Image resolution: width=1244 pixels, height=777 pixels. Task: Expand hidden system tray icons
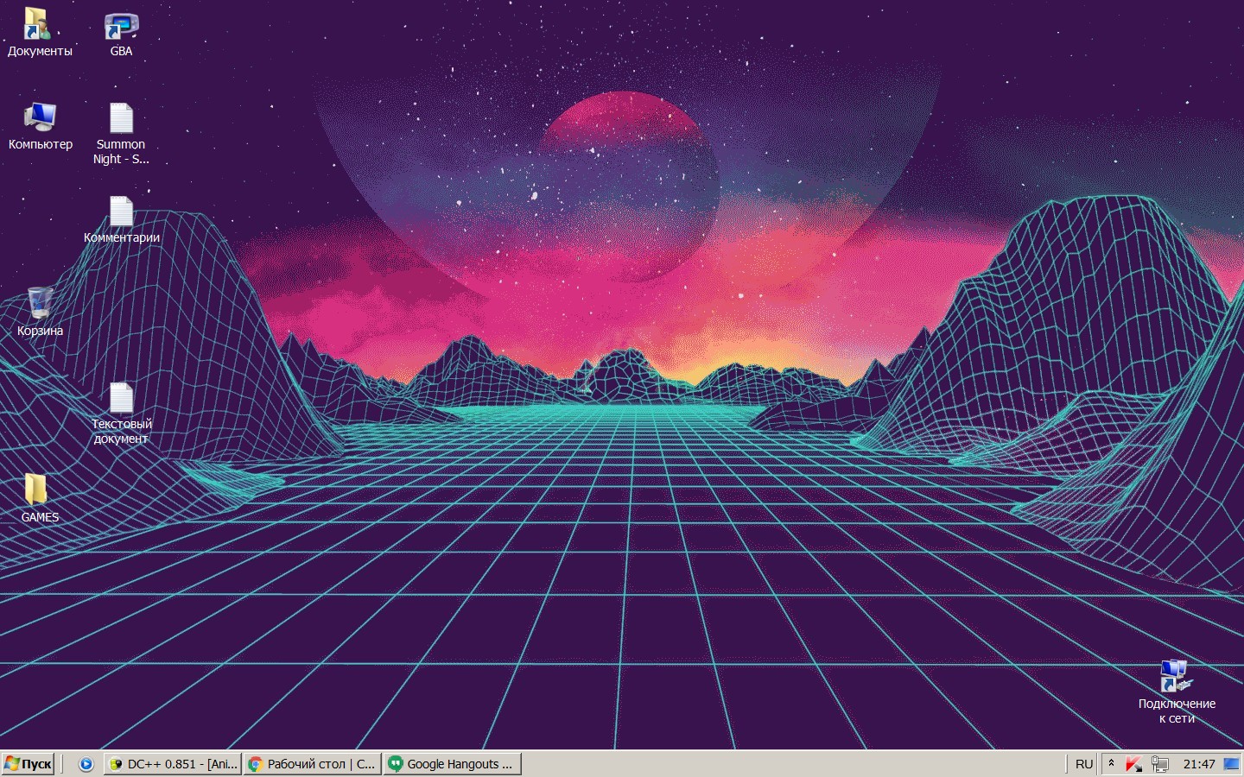pos(1112,764)
